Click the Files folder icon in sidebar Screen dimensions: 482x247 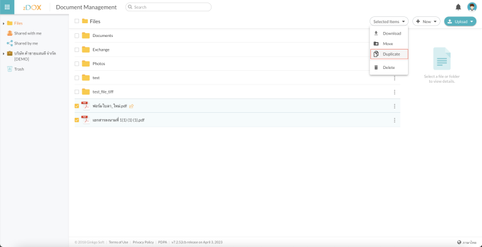(x=9, y=23)
